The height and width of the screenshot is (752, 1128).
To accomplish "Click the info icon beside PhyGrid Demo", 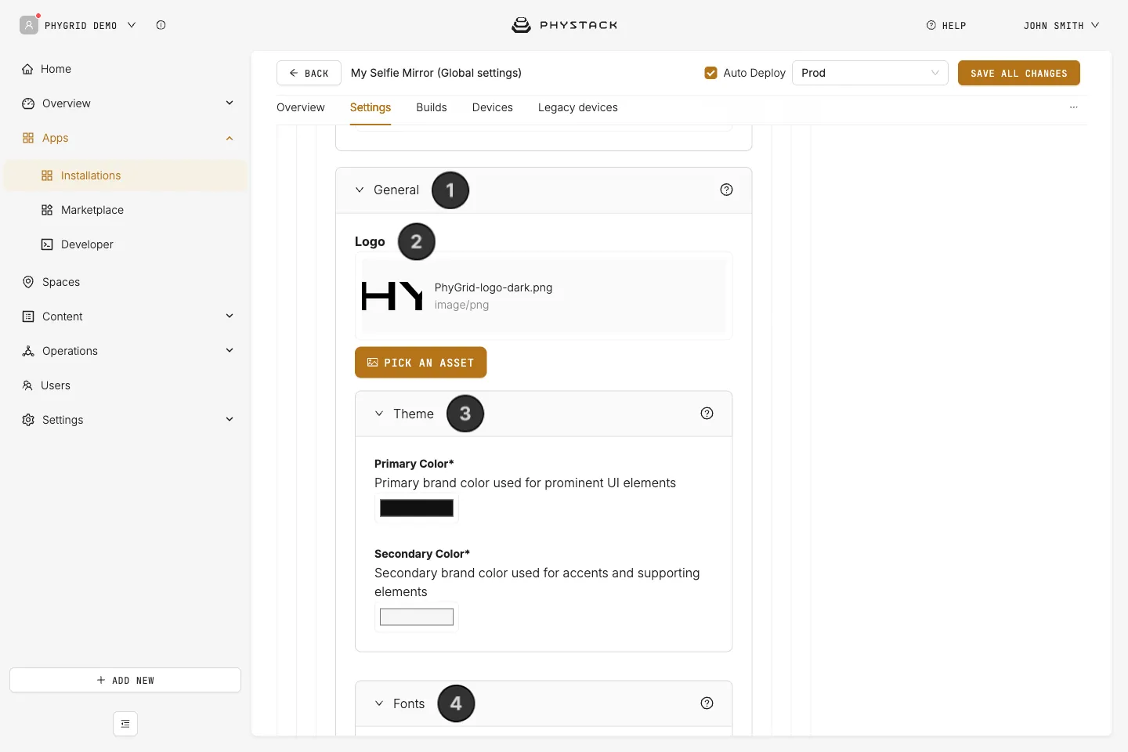I will click(161, 25).
